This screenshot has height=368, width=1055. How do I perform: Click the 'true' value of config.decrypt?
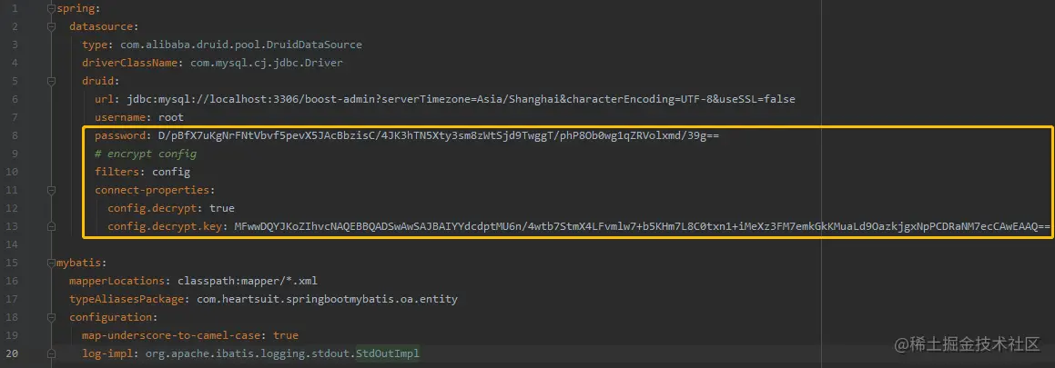coord(222,208)
